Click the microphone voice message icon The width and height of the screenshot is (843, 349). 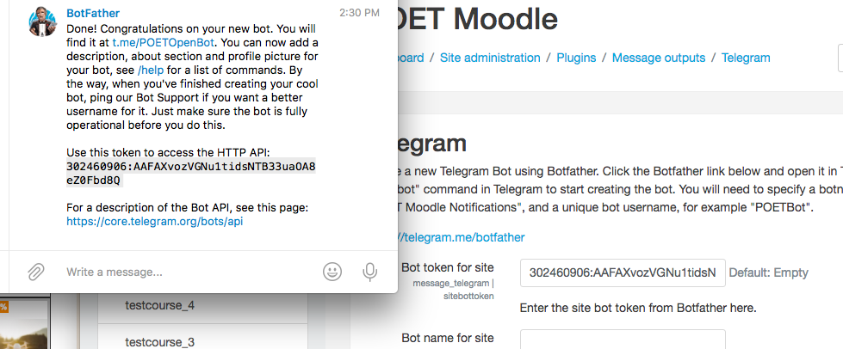pos(369,272)
